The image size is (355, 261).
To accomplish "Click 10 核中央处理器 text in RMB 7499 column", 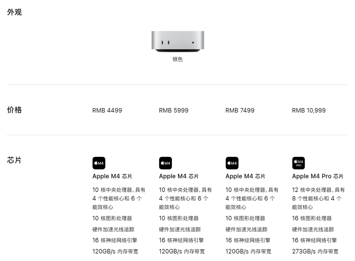I will 252,199.
